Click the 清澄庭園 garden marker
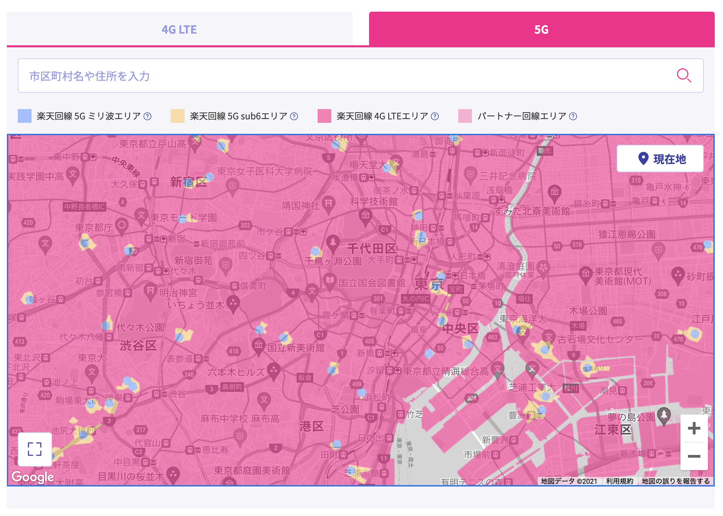Screen dimensions: 723x516 pos(543,268)
